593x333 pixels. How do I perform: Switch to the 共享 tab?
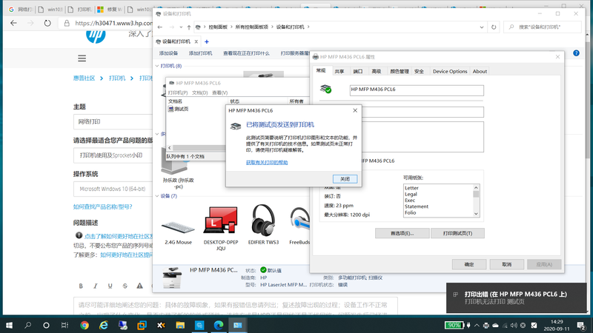click(339, 71)
